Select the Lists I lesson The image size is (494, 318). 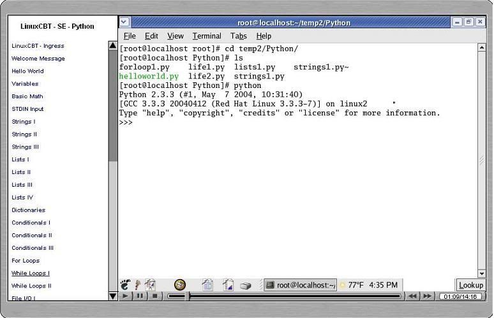[x=20, y=159]
